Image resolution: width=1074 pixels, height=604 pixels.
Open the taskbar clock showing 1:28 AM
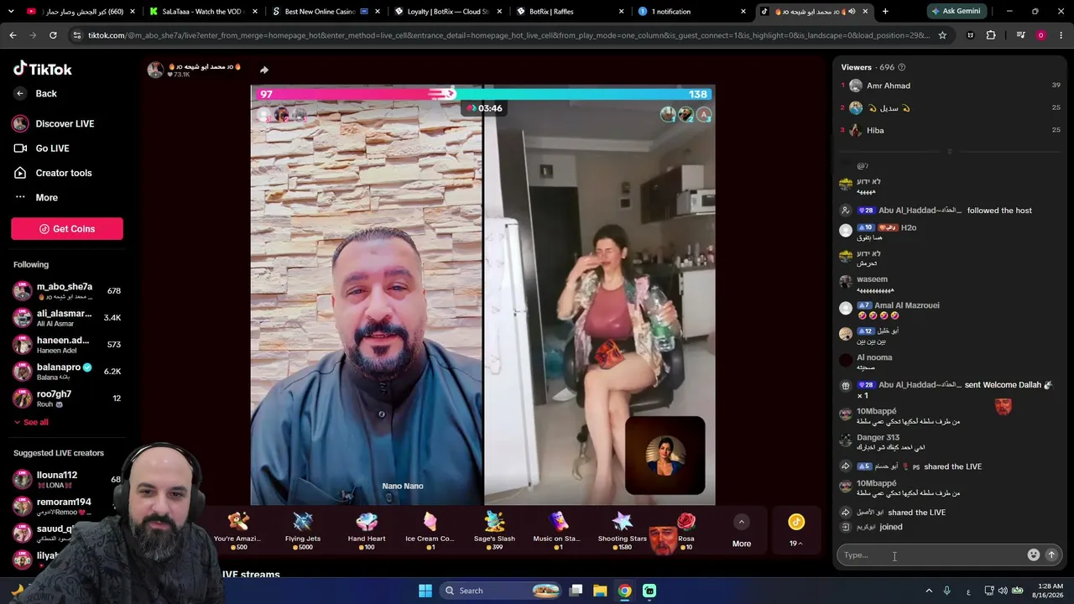(1049, 591)
